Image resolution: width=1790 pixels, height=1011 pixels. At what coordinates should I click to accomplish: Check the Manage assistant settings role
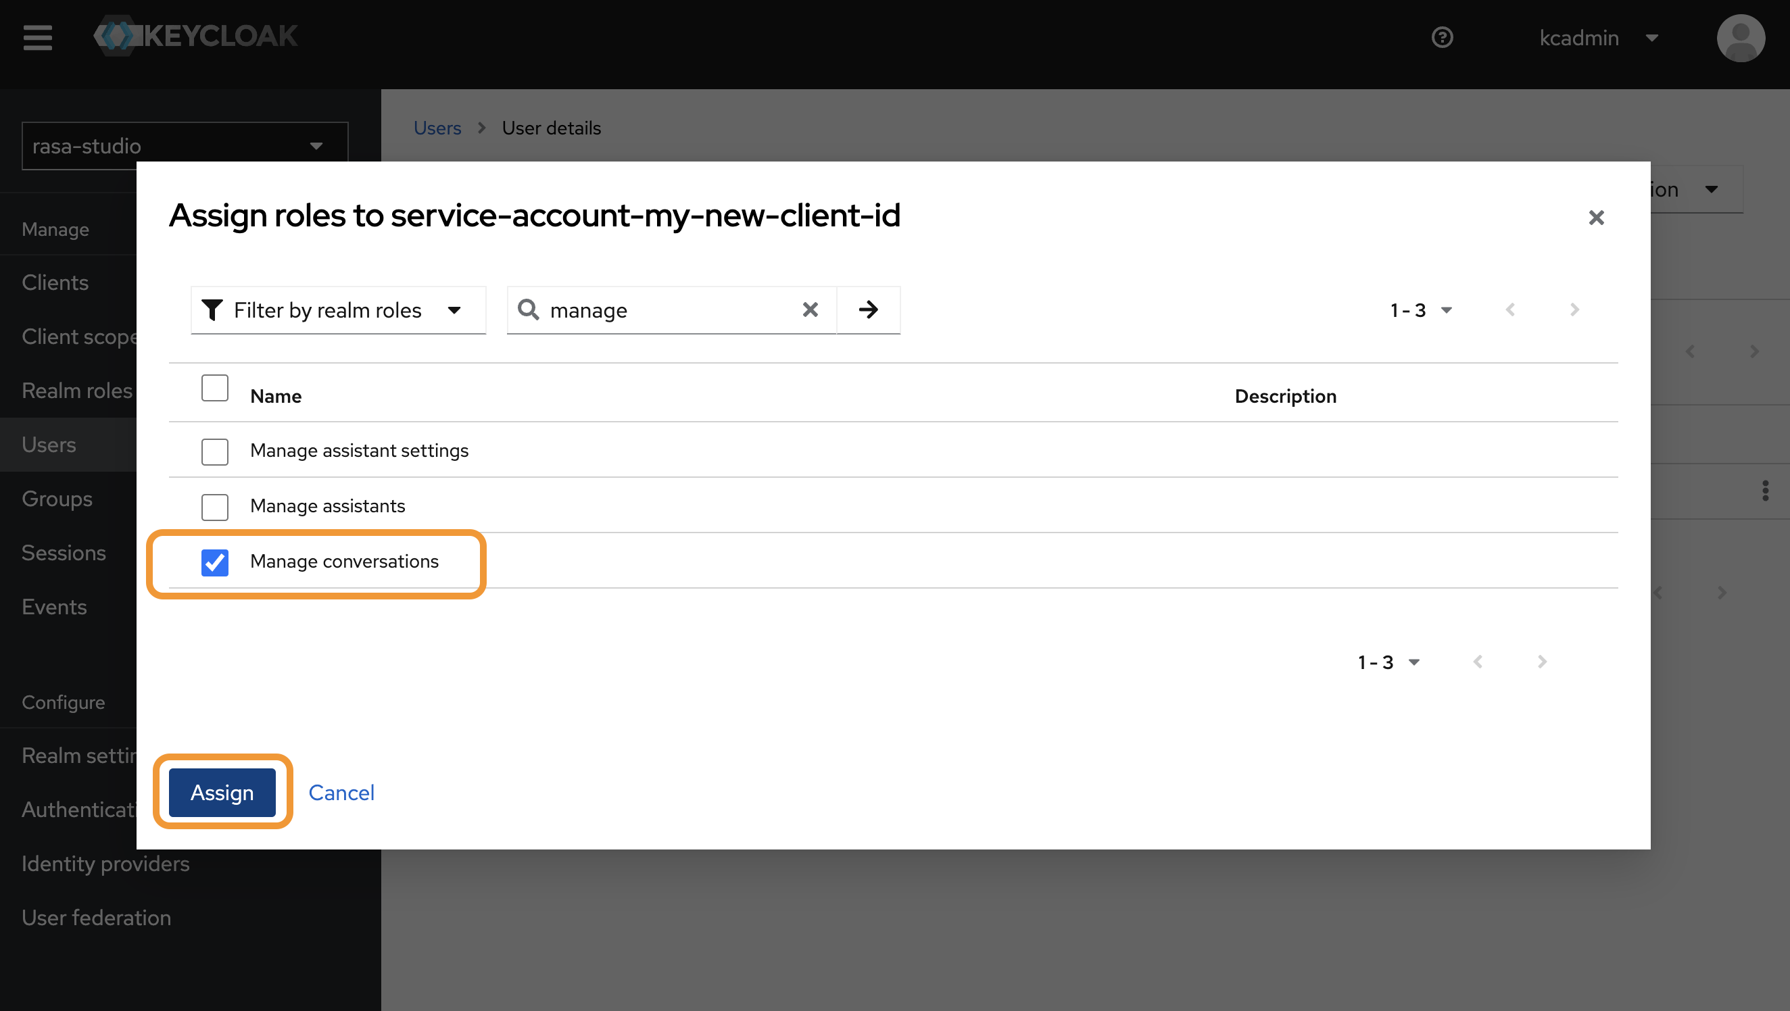(215, 451)
